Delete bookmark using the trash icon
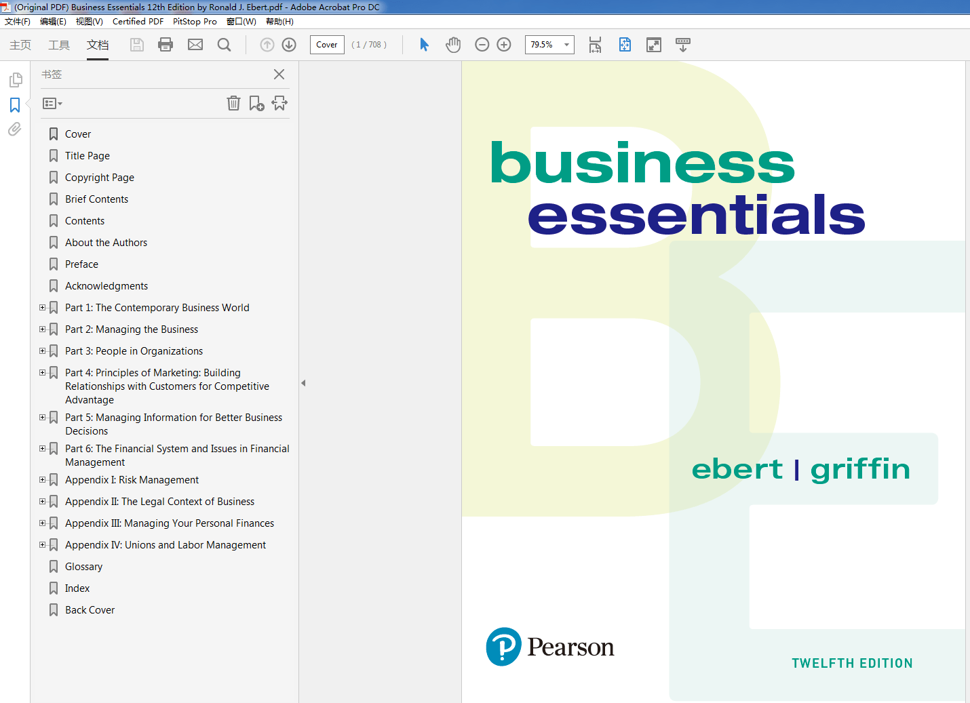The width and height of the screenshot is (970, 703). click(233, 103)
